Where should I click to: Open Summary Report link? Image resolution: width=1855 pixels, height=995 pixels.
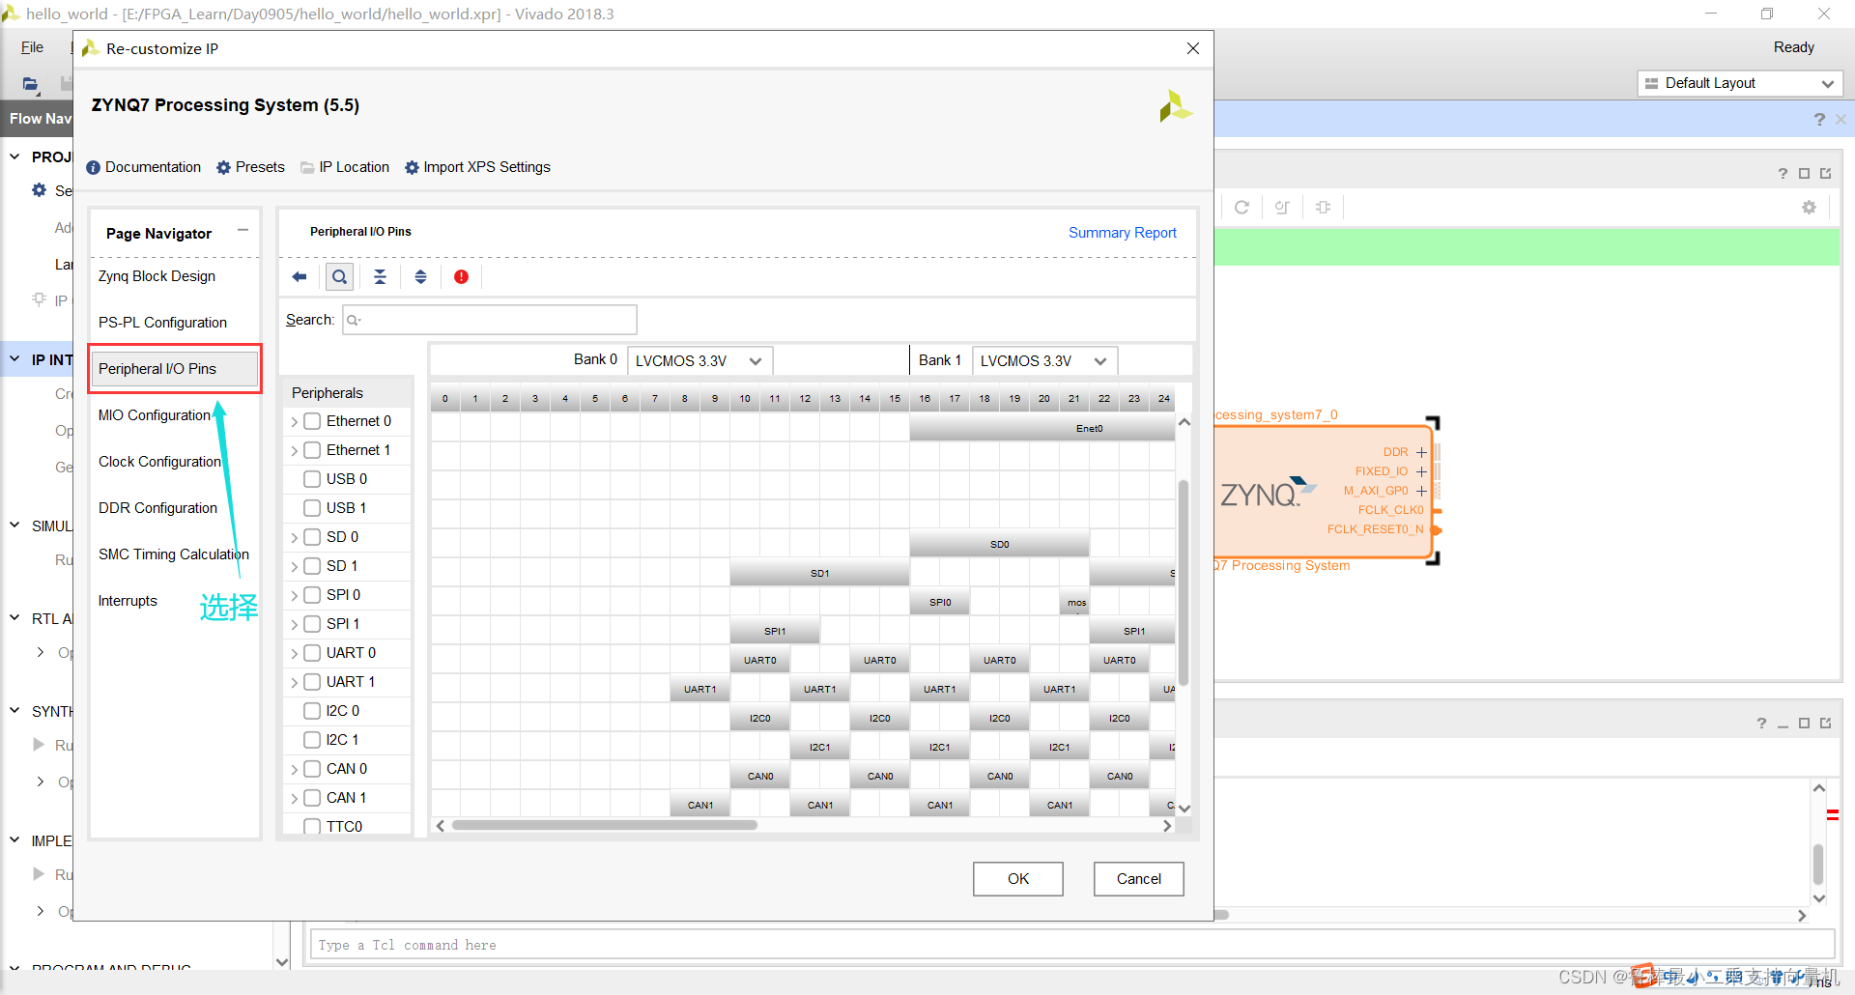click(1123, 233)
